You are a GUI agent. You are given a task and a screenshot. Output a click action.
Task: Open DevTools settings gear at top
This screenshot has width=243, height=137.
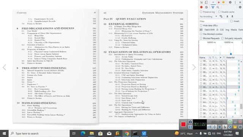click(x=230, y=2)
